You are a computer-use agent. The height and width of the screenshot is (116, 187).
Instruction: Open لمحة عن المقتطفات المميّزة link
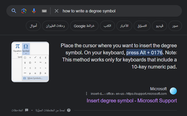click(50, 110)
